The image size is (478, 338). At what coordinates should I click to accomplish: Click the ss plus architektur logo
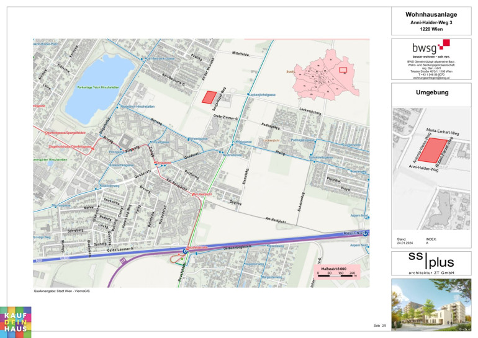coord(431,263)
